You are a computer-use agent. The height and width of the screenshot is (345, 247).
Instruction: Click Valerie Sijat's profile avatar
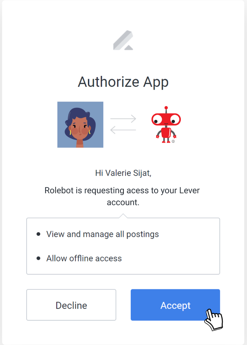80,124
